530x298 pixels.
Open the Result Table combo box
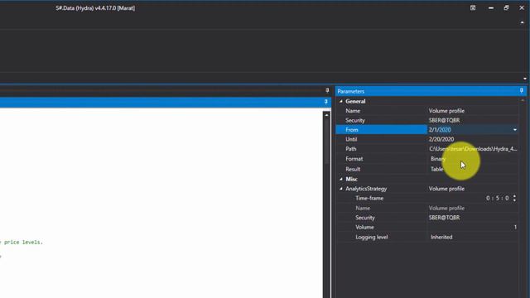click(473, 169)
